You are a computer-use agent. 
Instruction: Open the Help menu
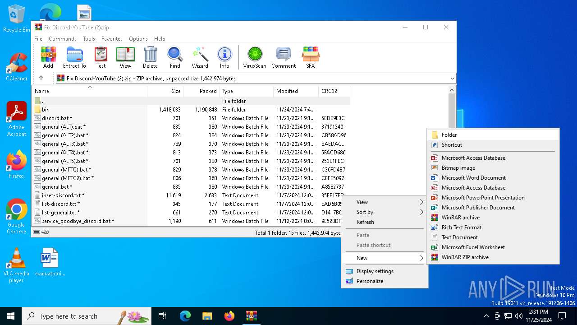[160, 39]
